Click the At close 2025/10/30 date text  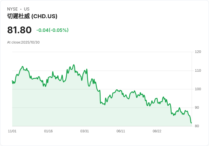[x=23, y=42]
